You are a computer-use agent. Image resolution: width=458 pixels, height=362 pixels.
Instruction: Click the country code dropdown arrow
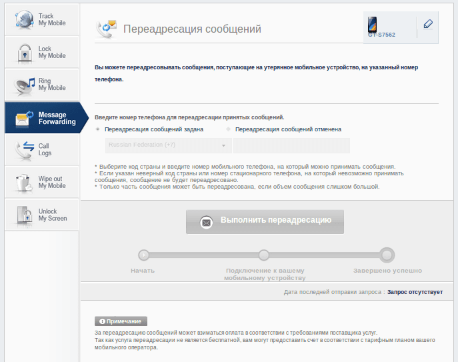pos(223,145)
